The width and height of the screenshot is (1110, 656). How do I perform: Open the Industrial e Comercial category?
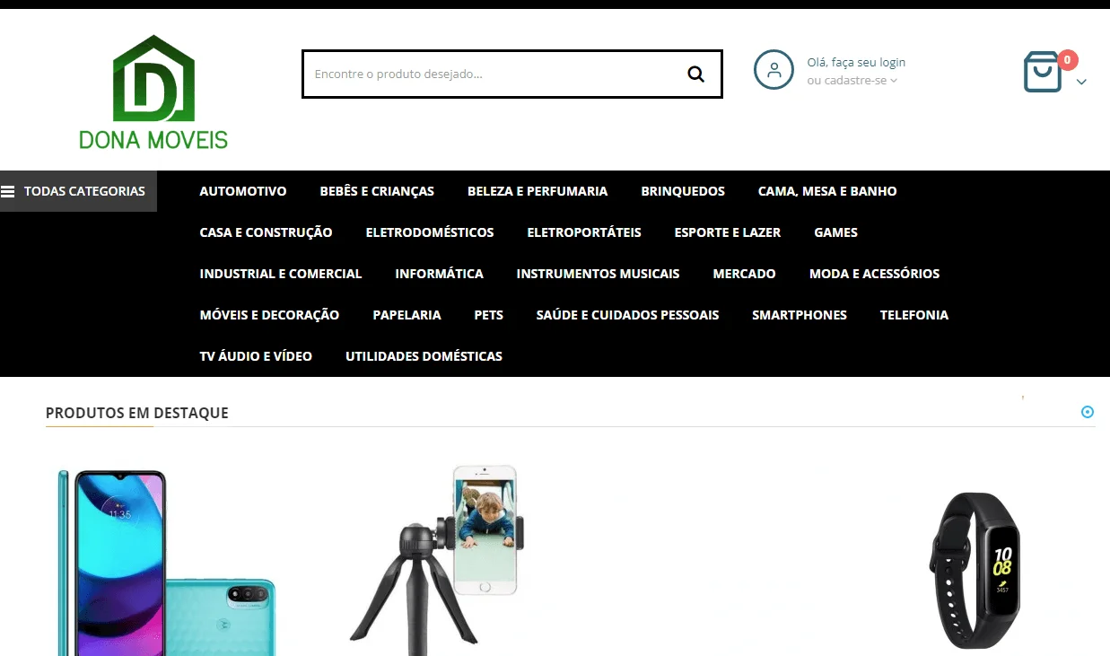click(x=281, y=274)
